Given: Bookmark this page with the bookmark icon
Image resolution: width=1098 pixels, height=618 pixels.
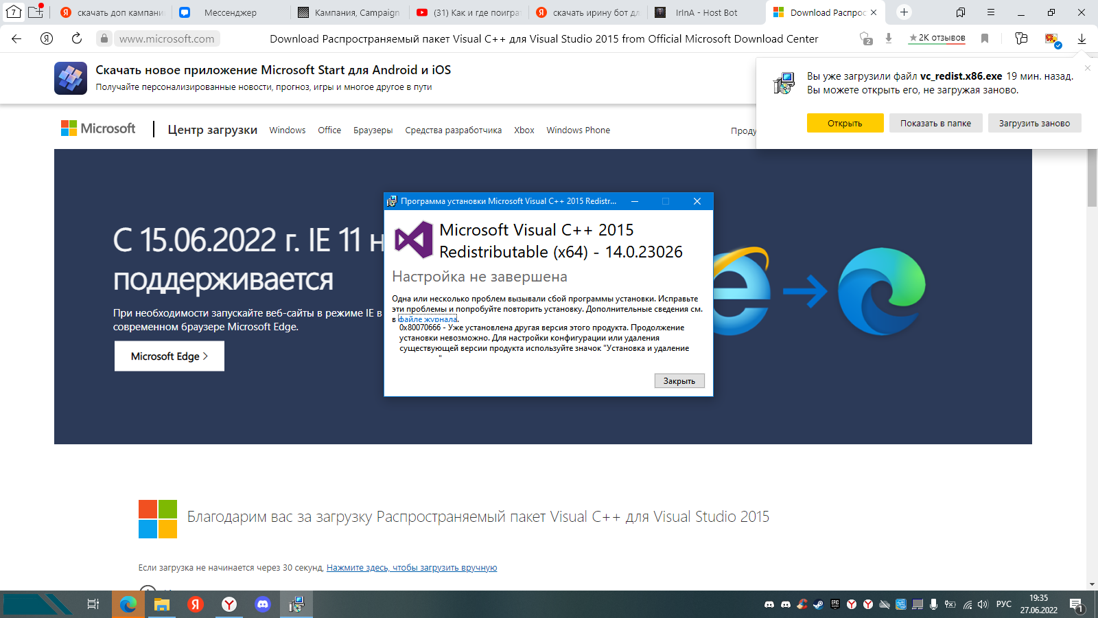Looking at the screenshot, I should click(x=985, y=38).
